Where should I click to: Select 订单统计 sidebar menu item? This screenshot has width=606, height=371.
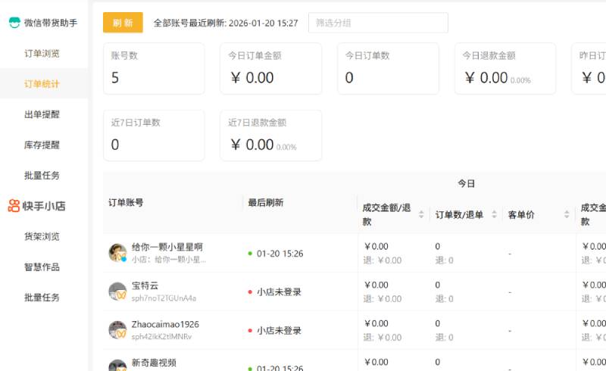(x=42, y=83)
